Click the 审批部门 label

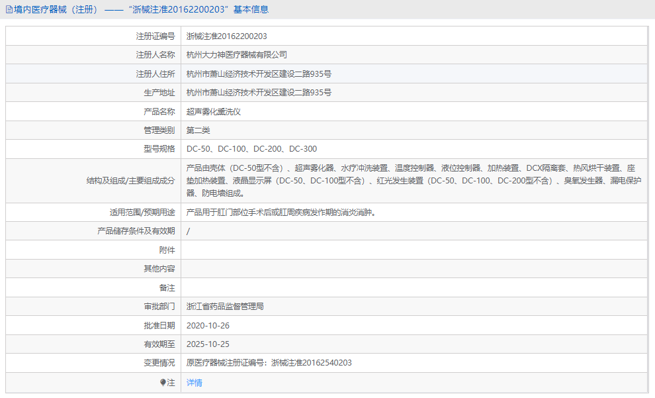tap(159, 307)
